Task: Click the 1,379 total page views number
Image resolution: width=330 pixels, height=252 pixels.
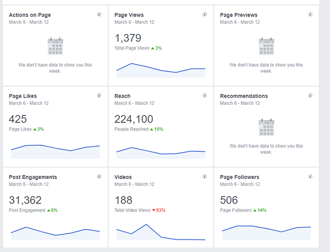Action: point(128,38)
